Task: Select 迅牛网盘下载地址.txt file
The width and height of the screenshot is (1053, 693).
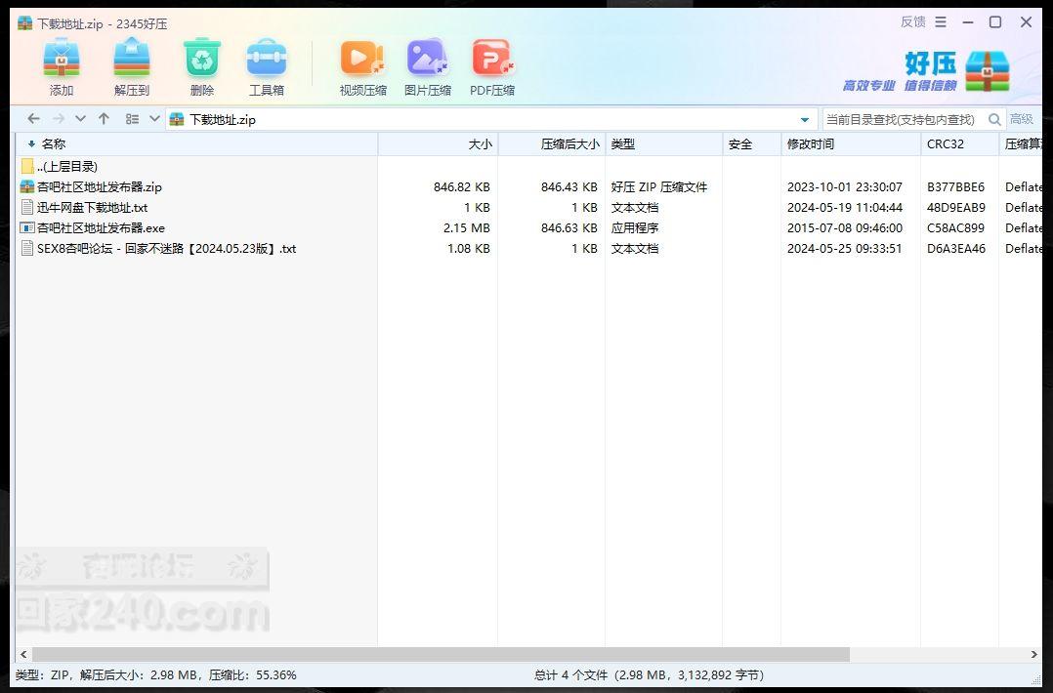Action: coord(92,208)
